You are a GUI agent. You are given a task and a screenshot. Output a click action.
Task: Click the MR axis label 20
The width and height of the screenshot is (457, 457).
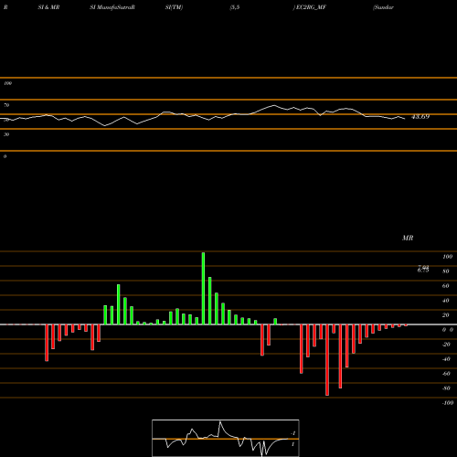point(446,315)
